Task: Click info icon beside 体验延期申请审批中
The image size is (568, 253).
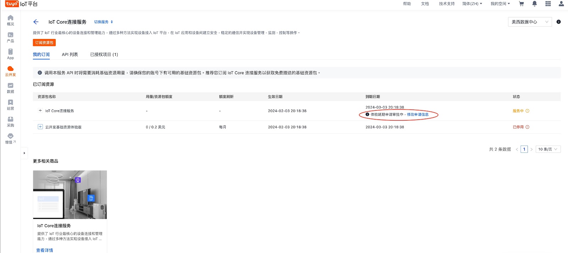Action: point(367,114)
